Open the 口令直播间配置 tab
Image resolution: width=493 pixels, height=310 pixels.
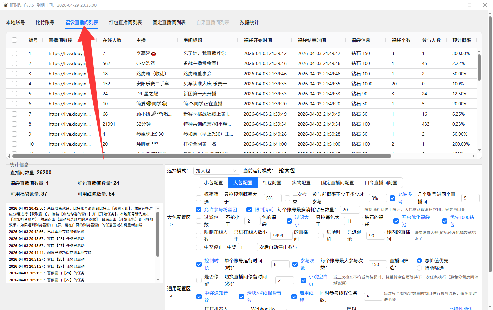pos(381,182)
